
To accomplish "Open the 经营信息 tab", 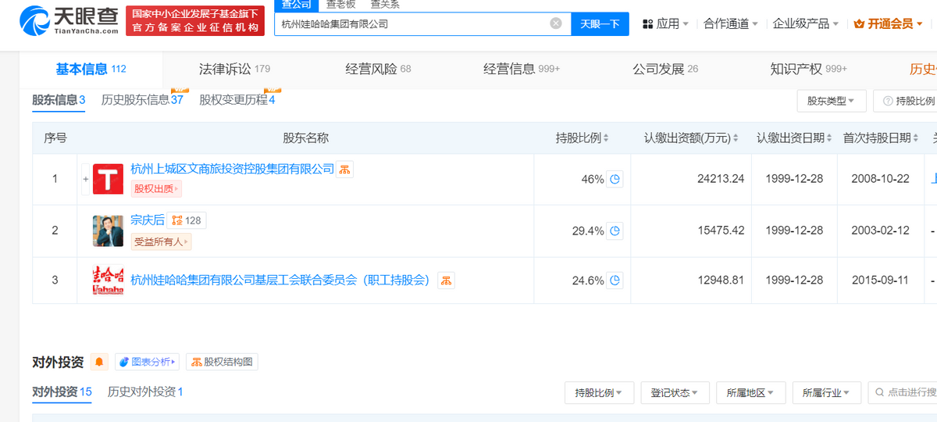I will 522,69.
